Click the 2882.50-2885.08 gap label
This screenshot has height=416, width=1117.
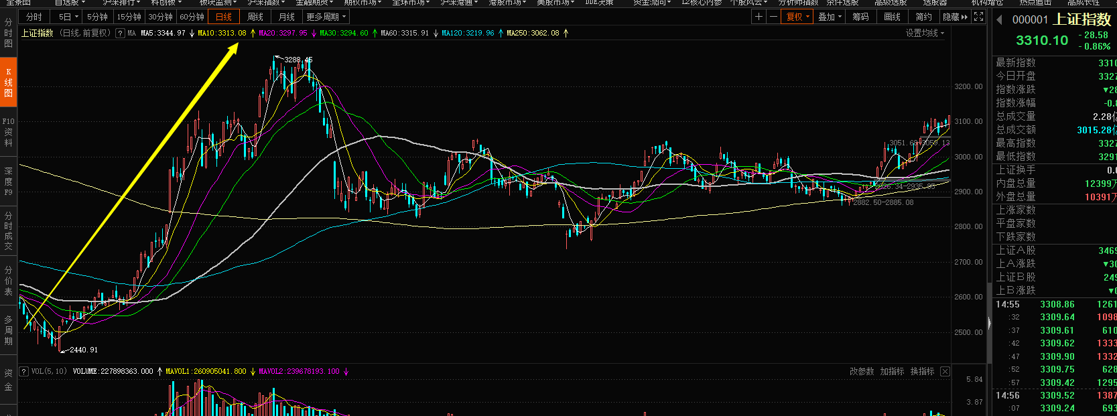tap(883, 202)
